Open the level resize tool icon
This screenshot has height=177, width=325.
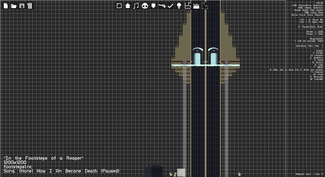(187, 6)
